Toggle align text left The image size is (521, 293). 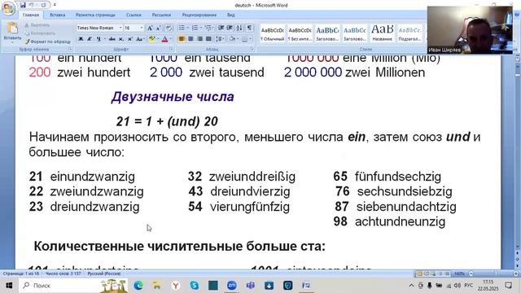(x=182, y=39)
